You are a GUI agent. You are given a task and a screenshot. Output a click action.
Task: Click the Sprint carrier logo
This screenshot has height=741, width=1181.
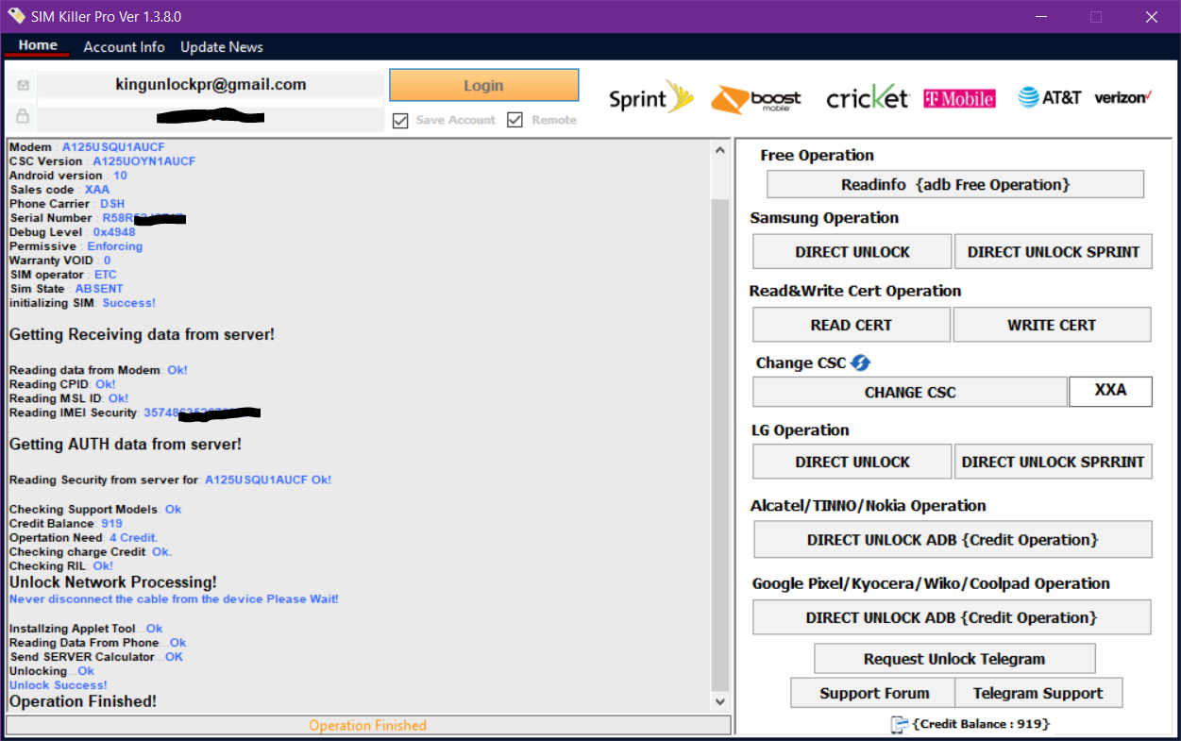[651, 98]
